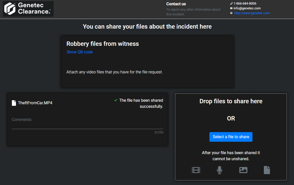The image size is (294, 185).
Task: Click the Robbery files from witness title
Action: 103,44
